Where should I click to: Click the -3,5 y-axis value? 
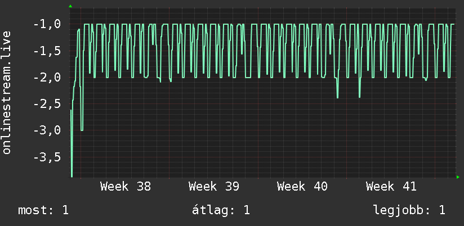point(47,157)
